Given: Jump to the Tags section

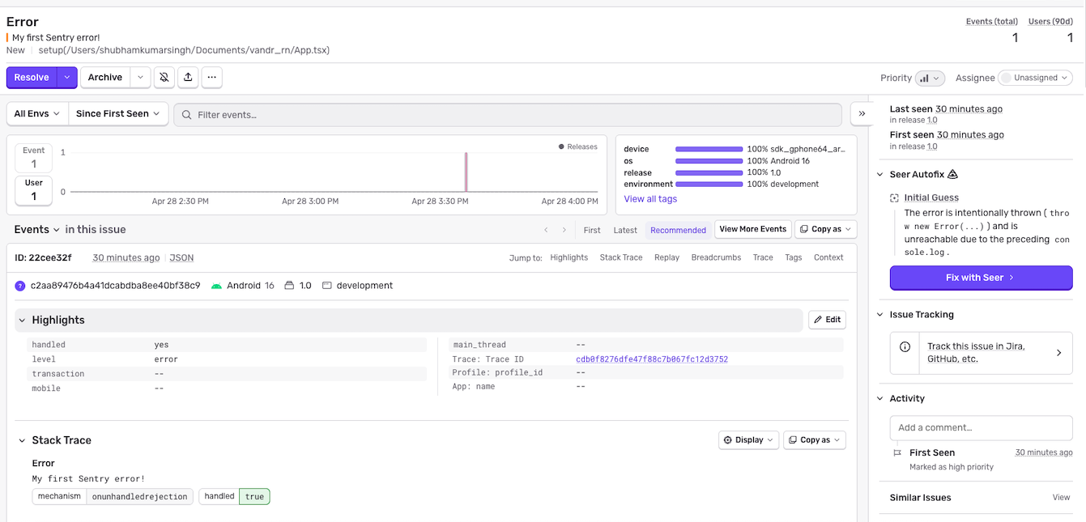Looking at the screenshot, I should pyautogui.click(x=793, y=257).
